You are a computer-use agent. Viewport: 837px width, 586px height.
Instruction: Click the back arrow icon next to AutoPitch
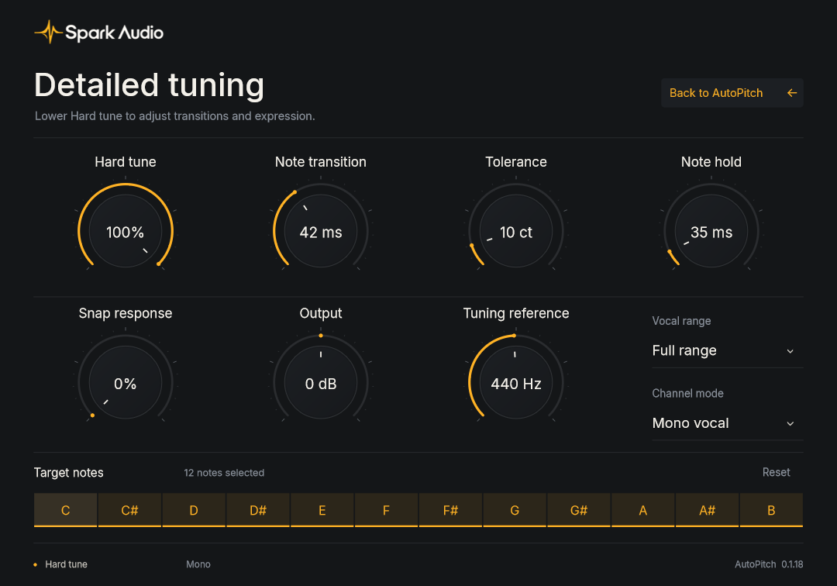(791, 93)
